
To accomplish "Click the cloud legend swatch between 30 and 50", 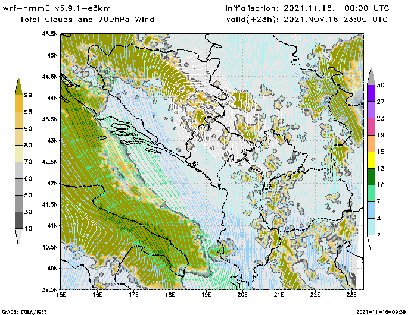I will click(x=19, y=203).
